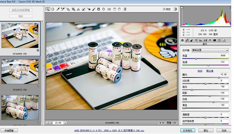
Task: Click the 默认值 default link
Action: click(210, 71)
